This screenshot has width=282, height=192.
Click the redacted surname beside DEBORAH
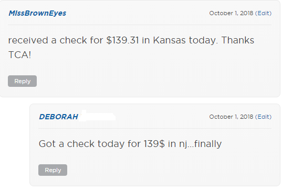coord(97,116)
